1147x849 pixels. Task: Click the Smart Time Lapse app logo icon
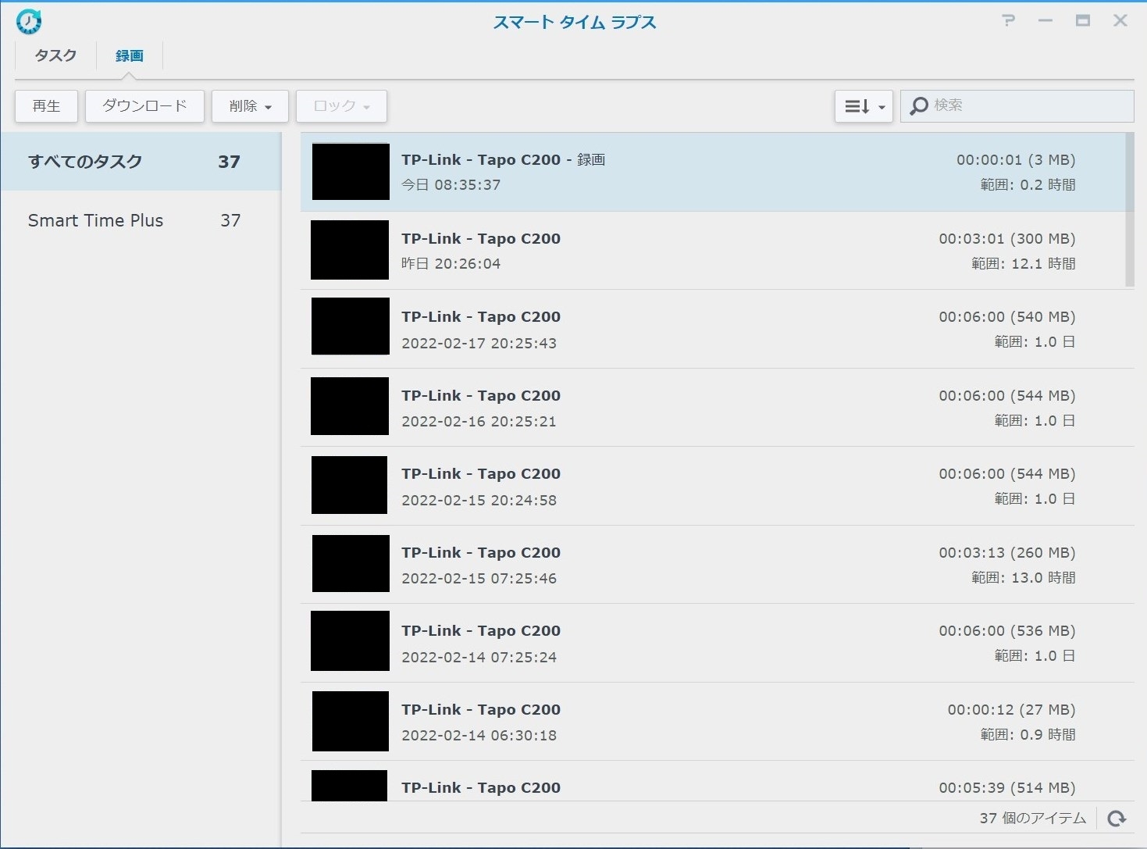pos(29,22)
